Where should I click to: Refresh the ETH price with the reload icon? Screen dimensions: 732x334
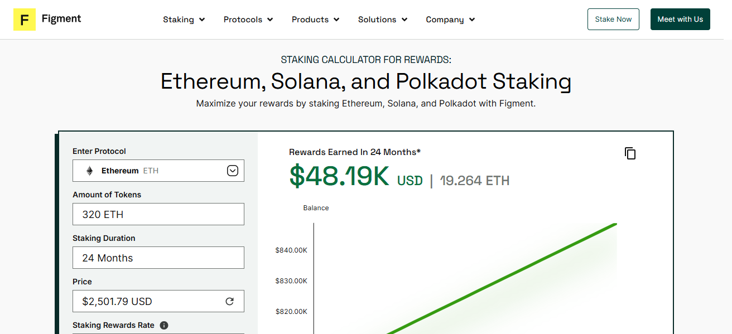click(x=229, y=301)
